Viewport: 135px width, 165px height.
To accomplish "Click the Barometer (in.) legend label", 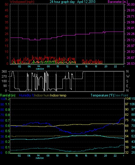I will click(118, 2).
